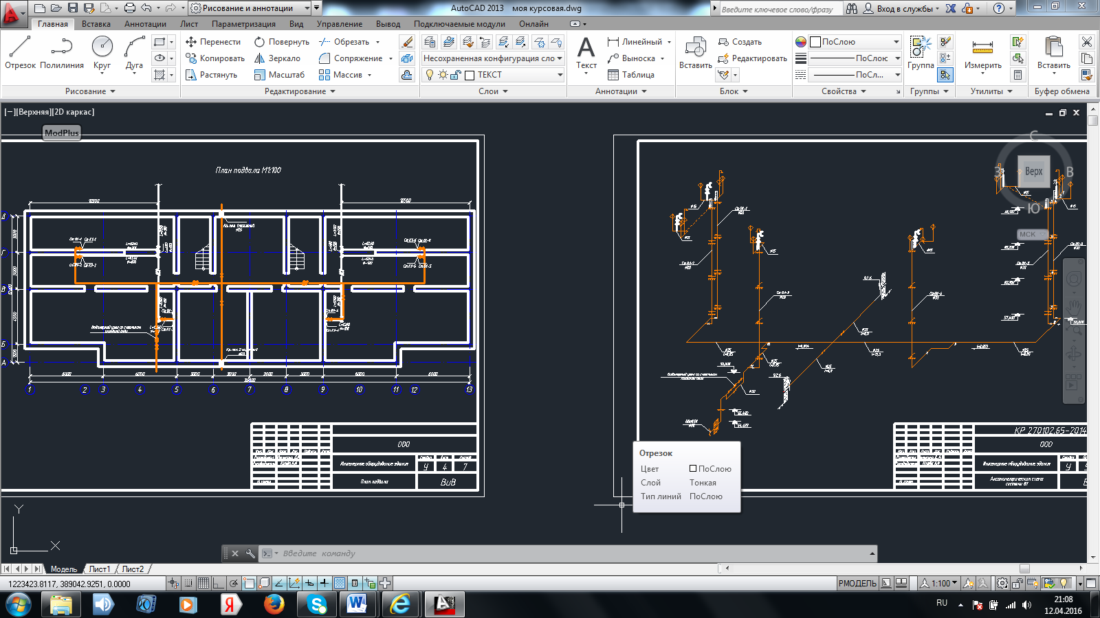Toggle transparency display in status bar
Viewport: 1100px width, 618px height.
[340, 583]
